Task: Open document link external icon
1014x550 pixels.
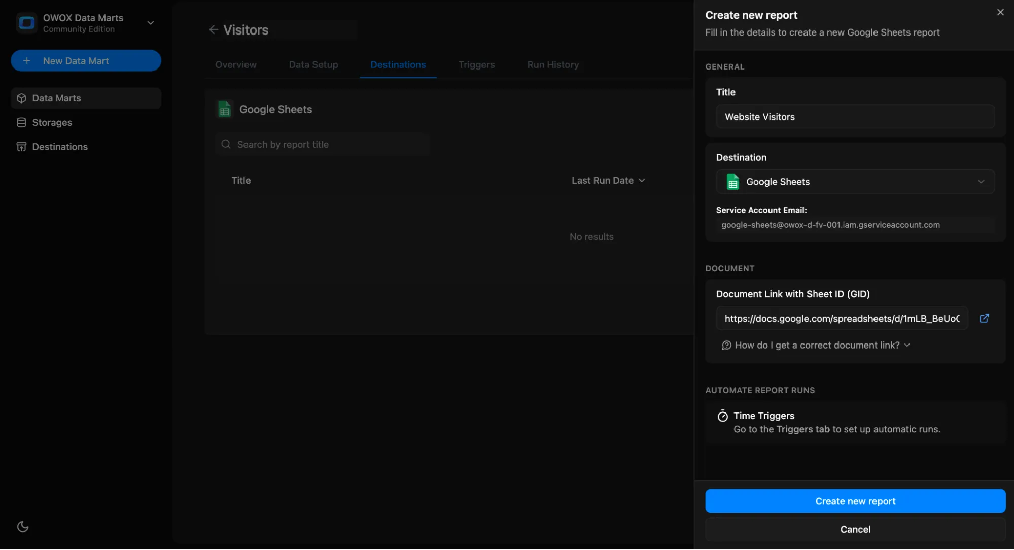Action: point(984,318)
